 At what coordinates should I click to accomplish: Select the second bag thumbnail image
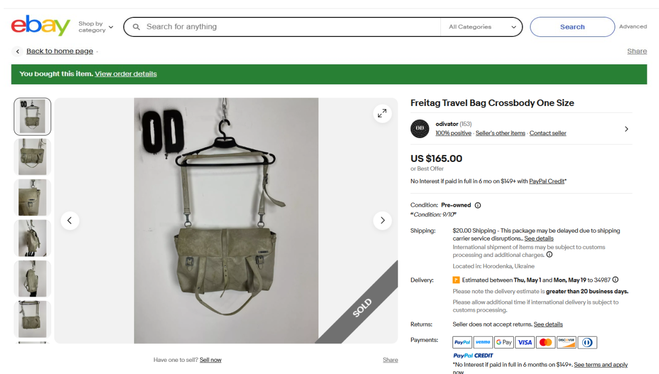point(32,157)
